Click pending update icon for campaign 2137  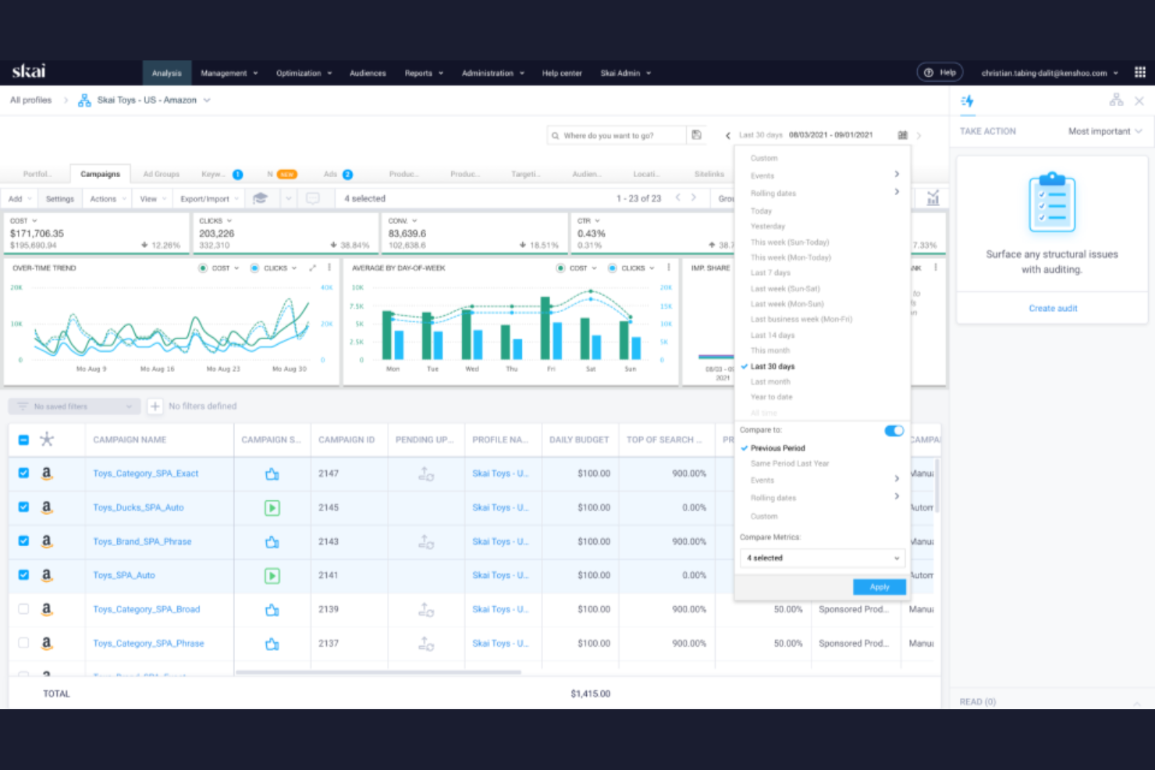point(426,644)
